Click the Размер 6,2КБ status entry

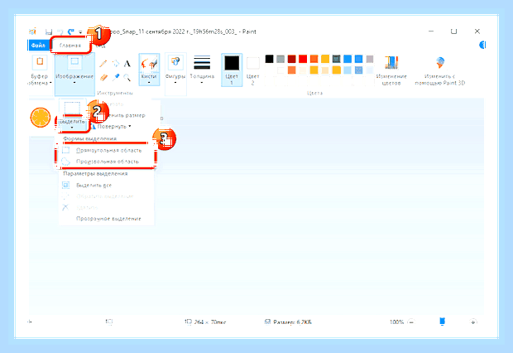[x=288, y=322]
